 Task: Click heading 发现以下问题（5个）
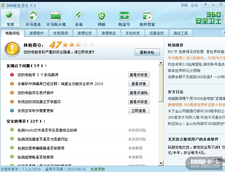coord(26,66)
